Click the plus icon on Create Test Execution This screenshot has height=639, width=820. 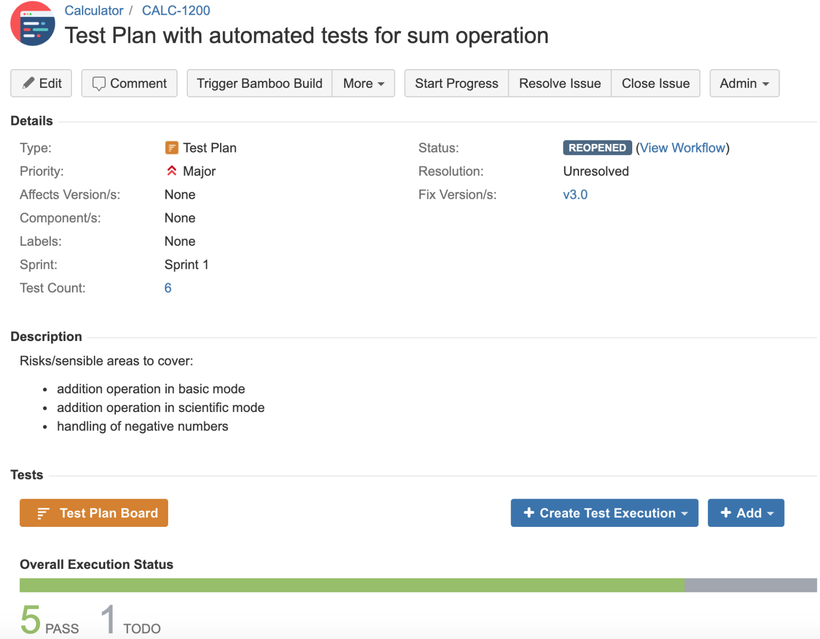(x=529, y=512)
